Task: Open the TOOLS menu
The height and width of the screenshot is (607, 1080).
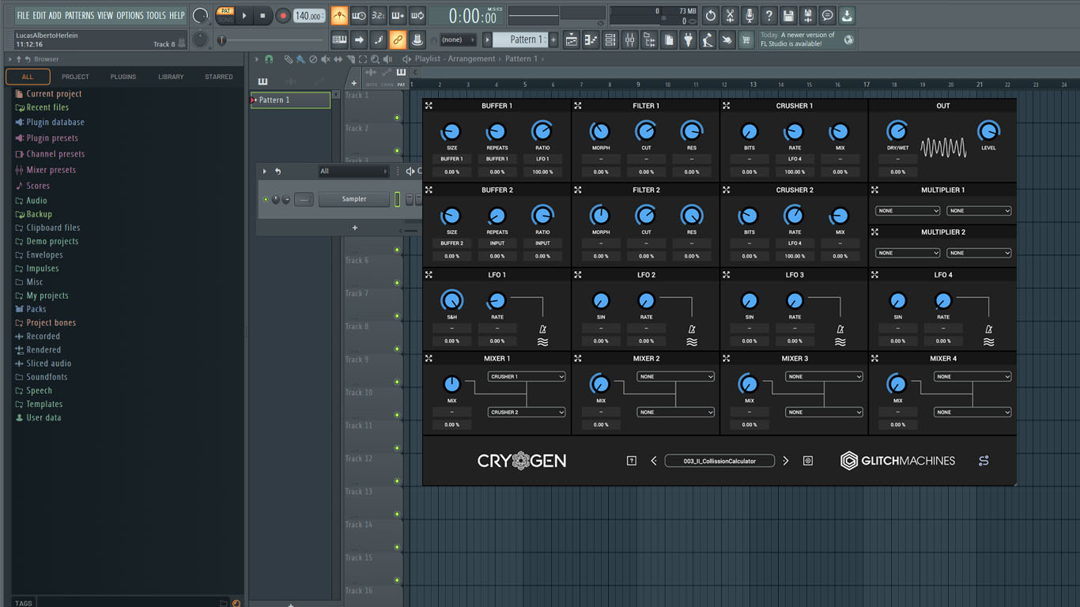Action: point(156,15)
